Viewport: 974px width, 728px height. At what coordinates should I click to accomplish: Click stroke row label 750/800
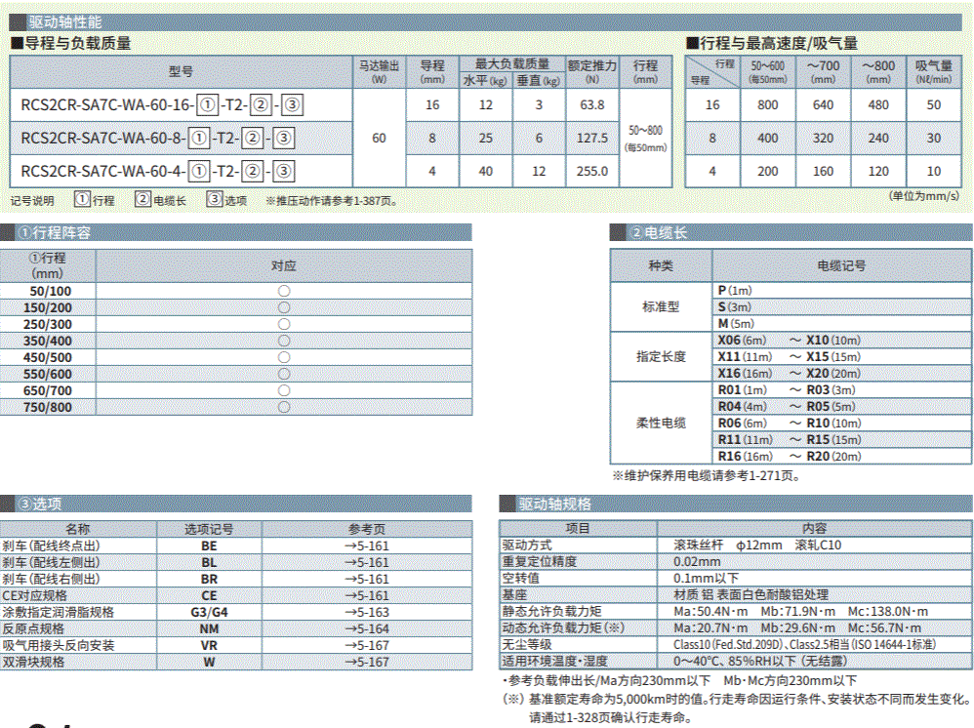coord(48,408)
